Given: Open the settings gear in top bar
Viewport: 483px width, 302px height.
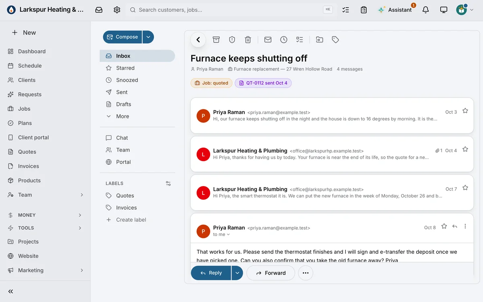Looking at the screenshot, I should click(117, 10).
